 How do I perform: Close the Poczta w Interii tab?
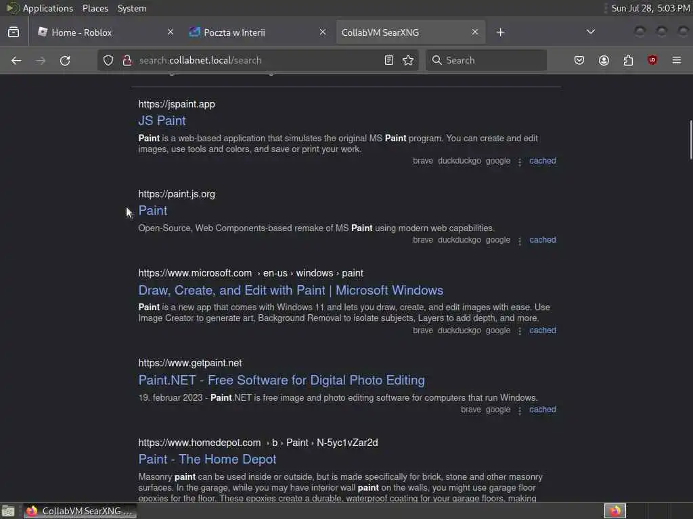point(323,32)
